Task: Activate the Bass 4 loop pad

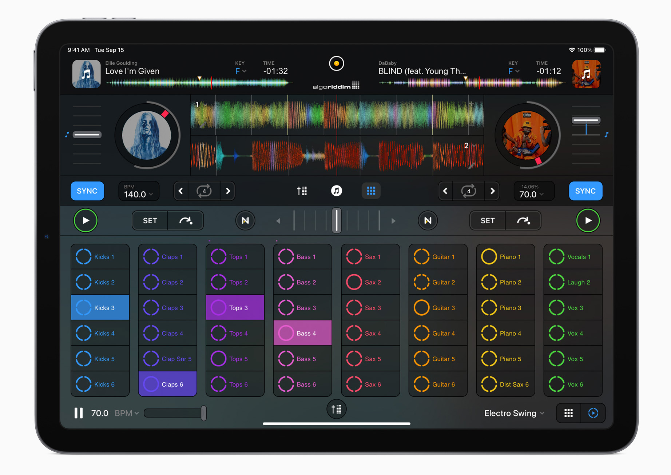Action: (x=302, y=333)
